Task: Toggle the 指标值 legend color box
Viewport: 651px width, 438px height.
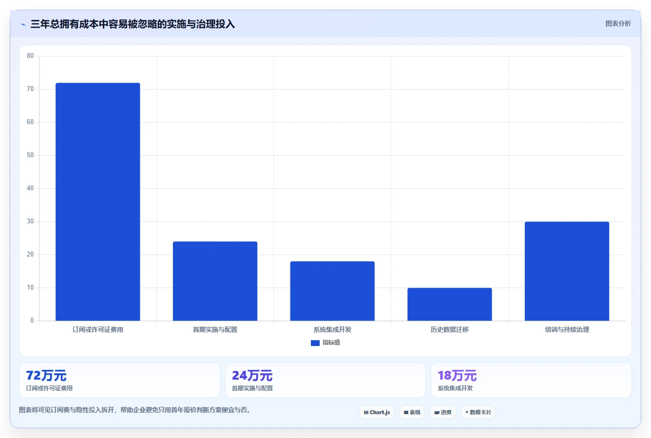Action: 315,343
